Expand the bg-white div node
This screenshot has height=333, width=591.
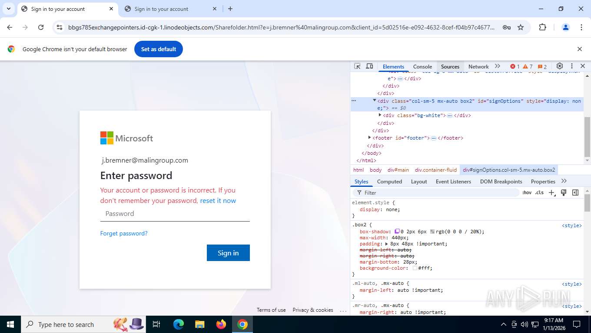(380, 115)
